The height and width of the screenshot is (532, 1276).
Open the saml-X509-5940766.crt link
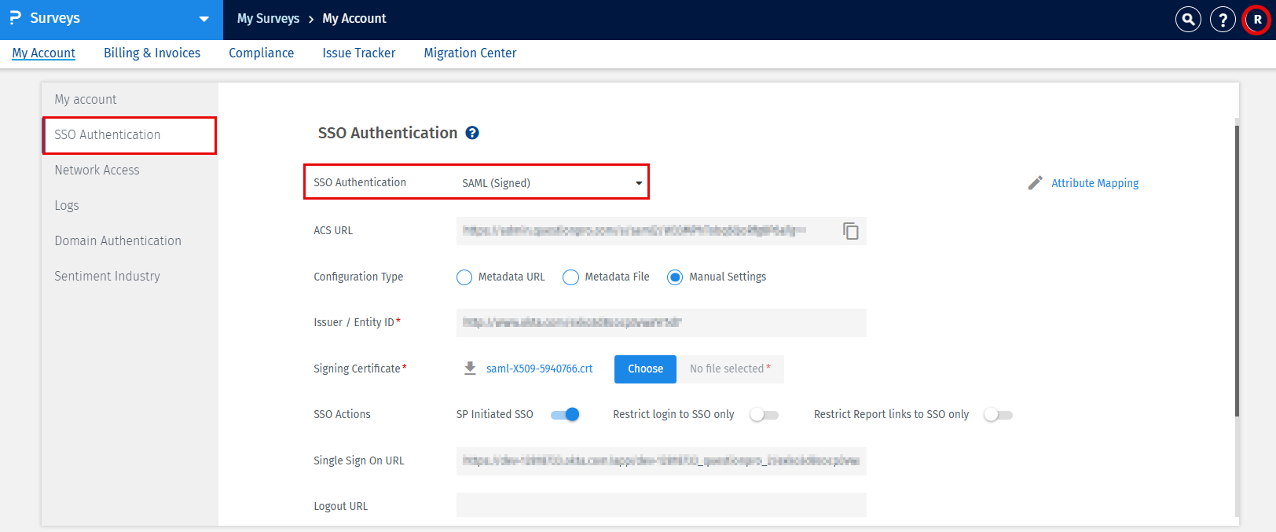tap(539, 369)
